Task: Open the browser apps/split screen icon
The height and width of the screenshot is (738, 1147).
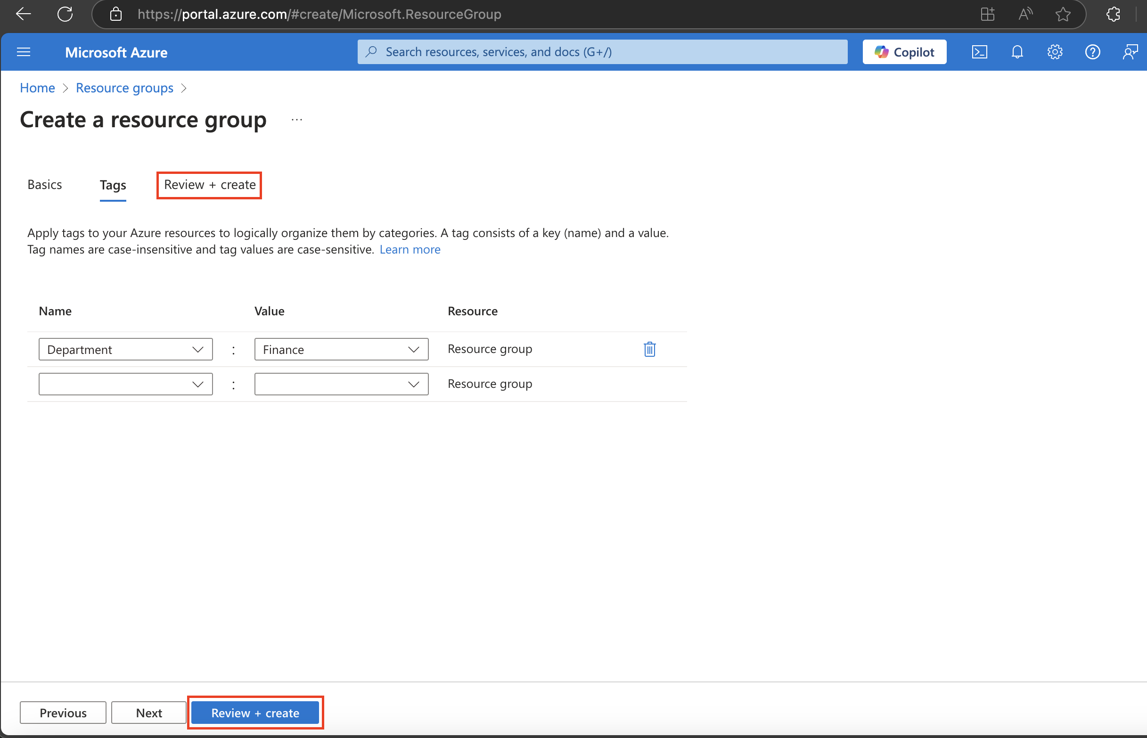Action: pyautogui.click(x=987, y=14)
